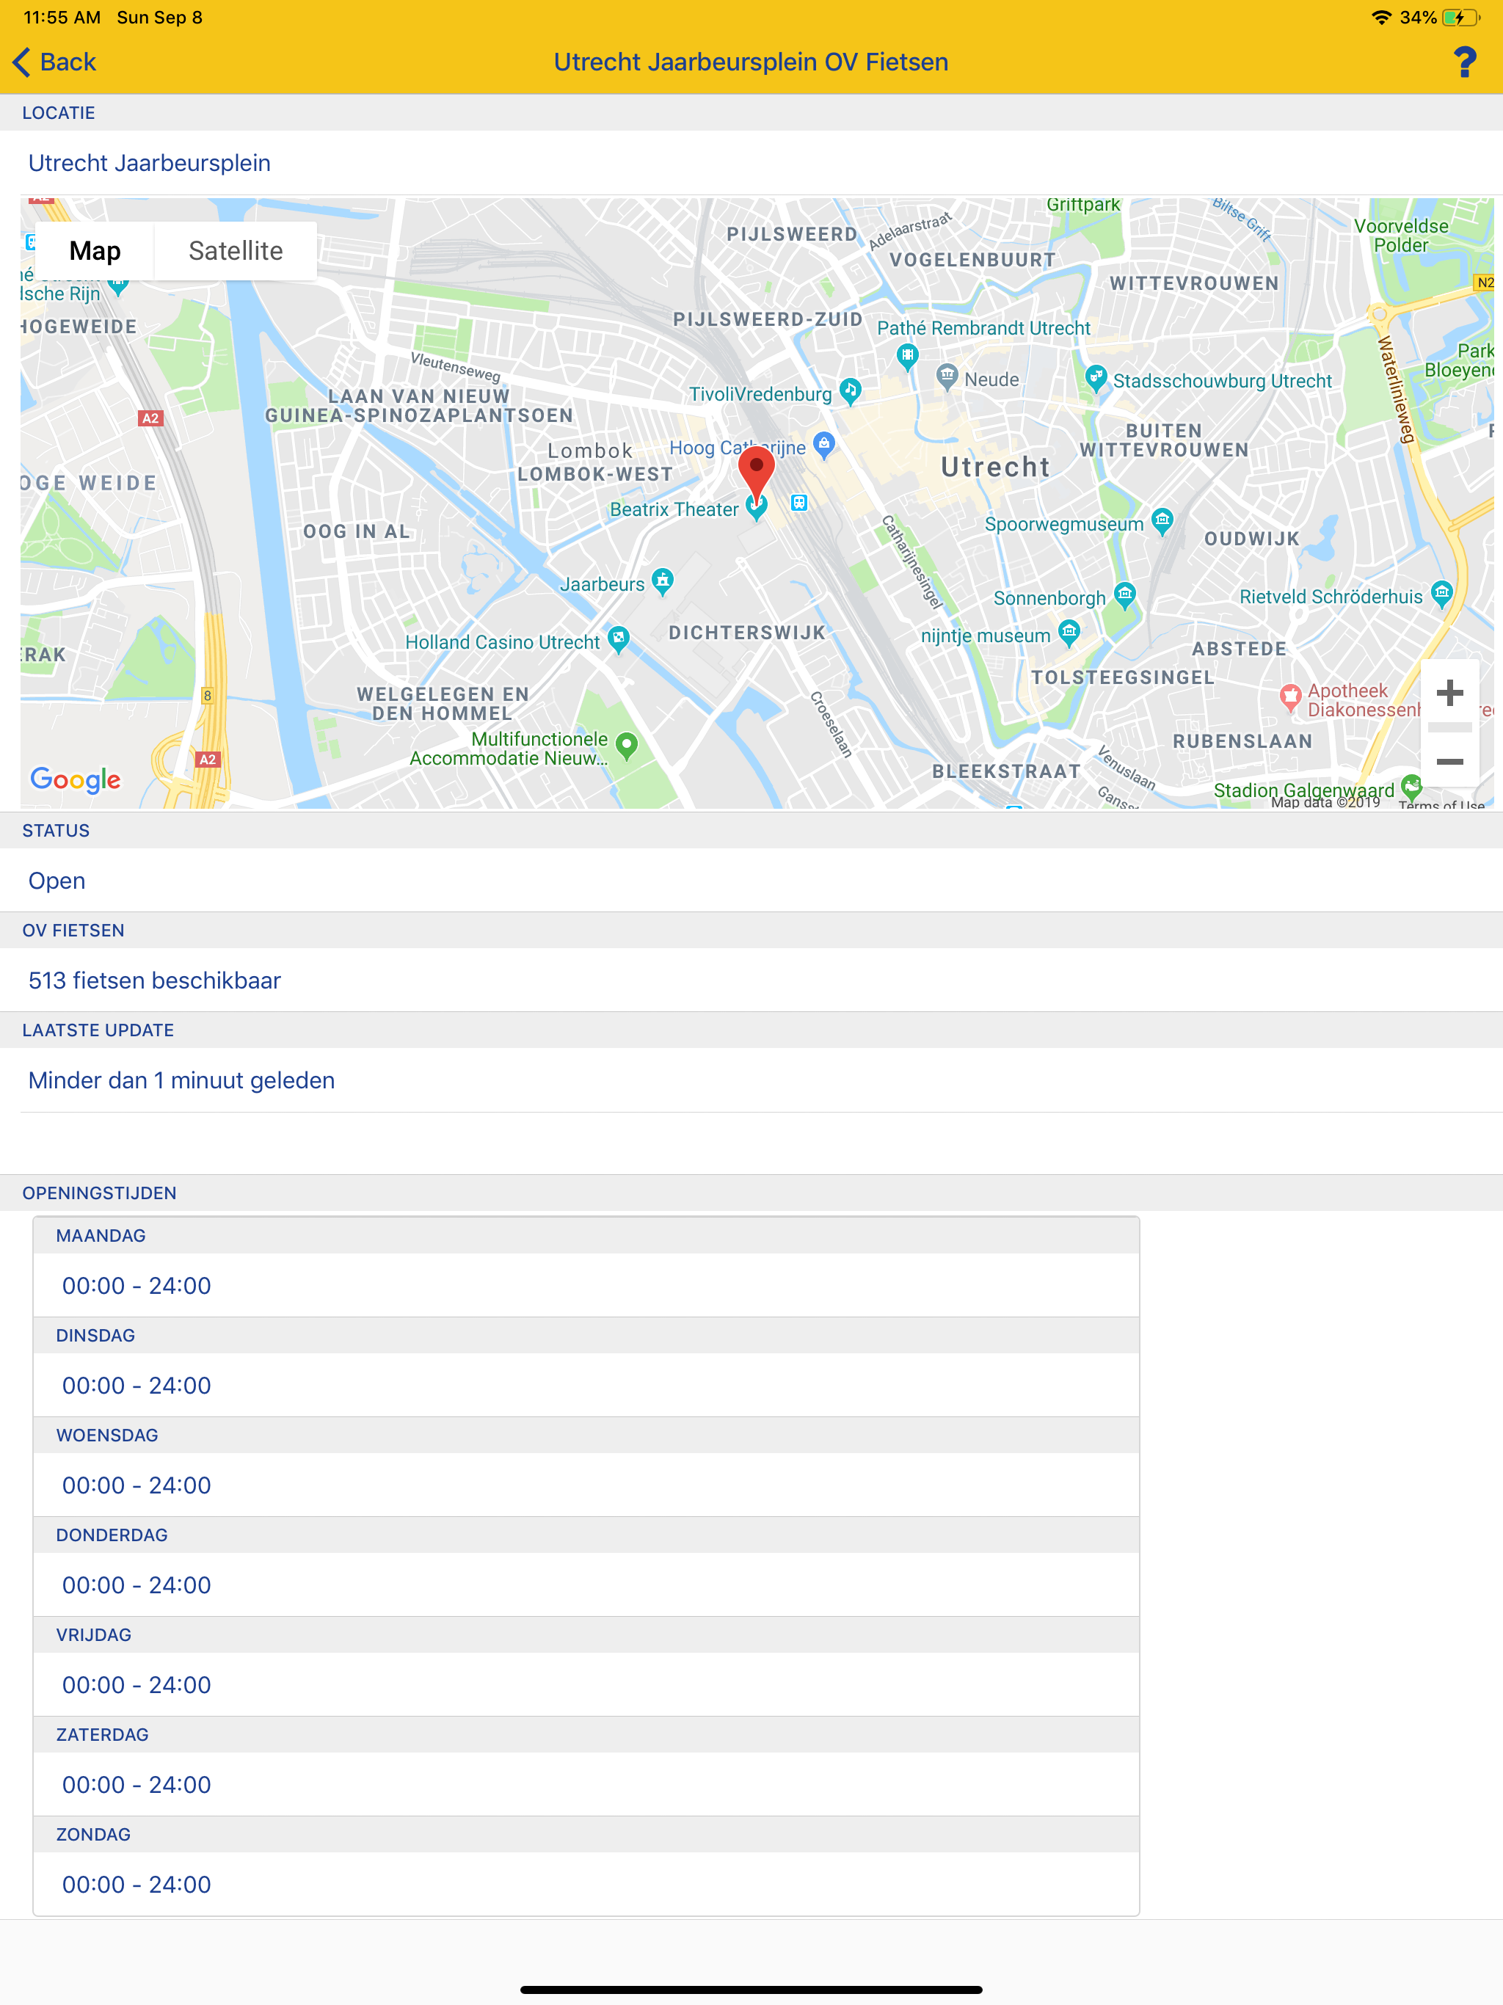Screen dimensions: 1503x2005
Task: Tap the Holland Casino Utrecht marker
Action: [x=618, y=639]
